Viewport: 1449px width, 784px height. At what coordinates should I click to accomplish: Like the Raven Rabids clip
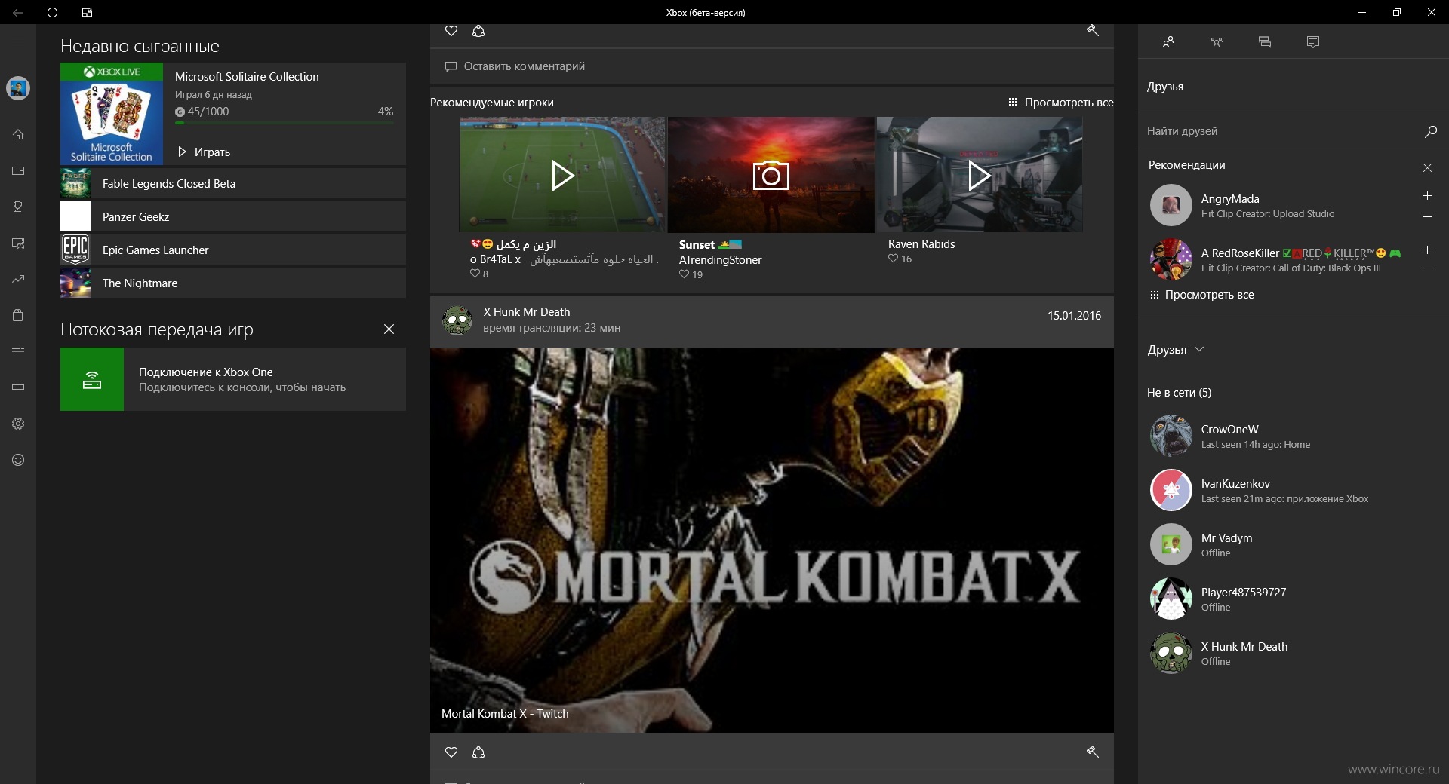click(894, 259)
